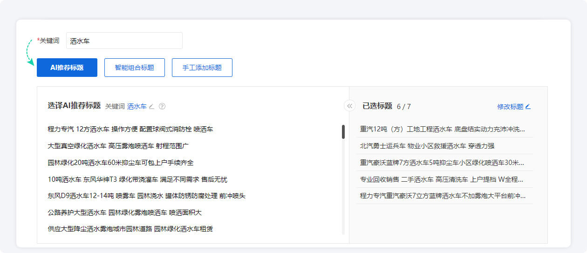
Task: Select the 供应大型降尘洒水雾炮 title
Action: pos(130,229)
